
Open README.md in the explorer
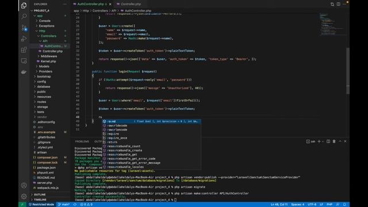point(46,178)
